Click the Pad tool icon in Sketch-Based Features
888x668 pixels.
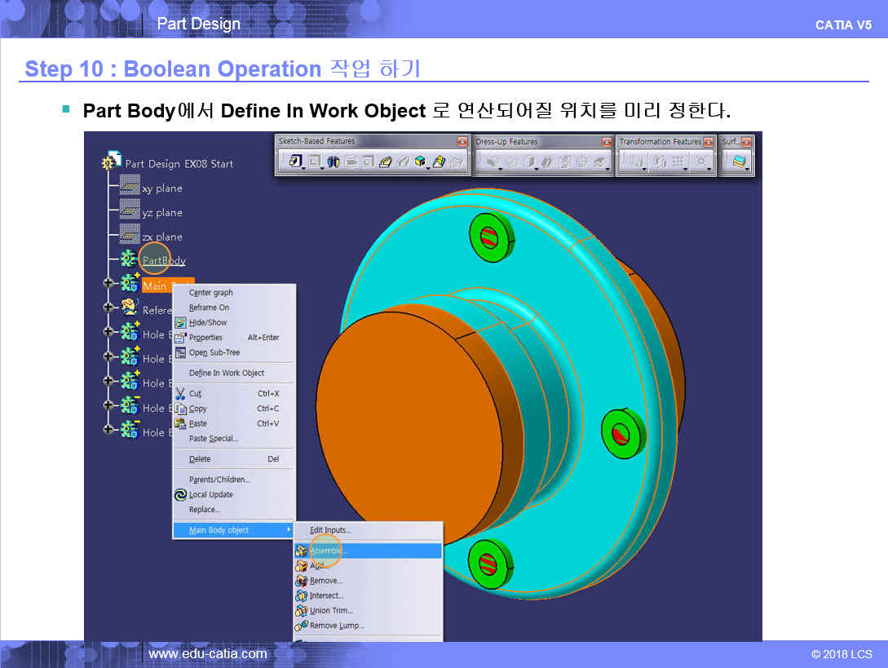click(294, 162)
